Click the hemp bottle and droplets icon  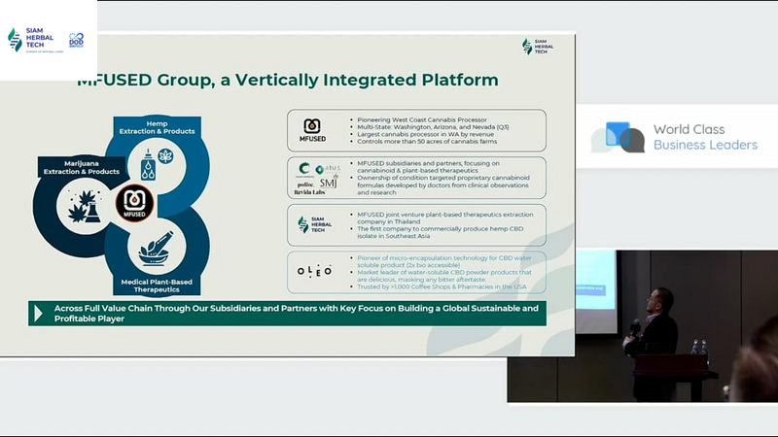coord(148,164)
